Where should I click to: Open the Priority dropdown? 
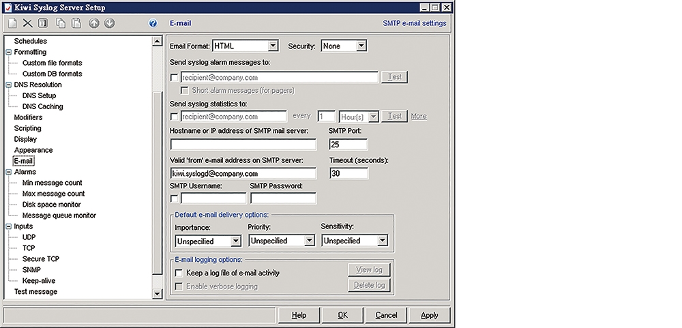coord(309,241)
